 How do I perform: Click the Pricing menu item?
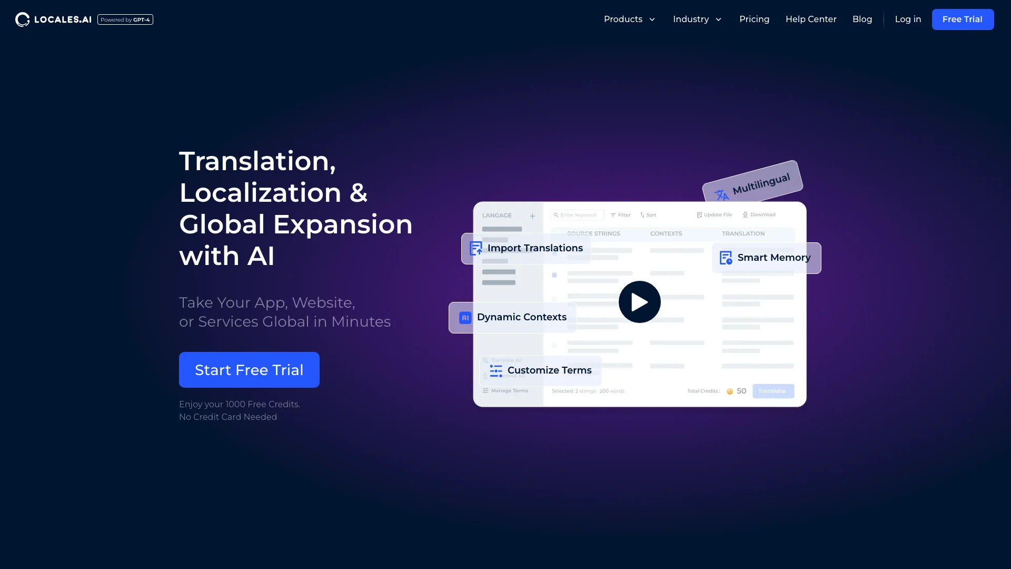click(x=754, y=19)
